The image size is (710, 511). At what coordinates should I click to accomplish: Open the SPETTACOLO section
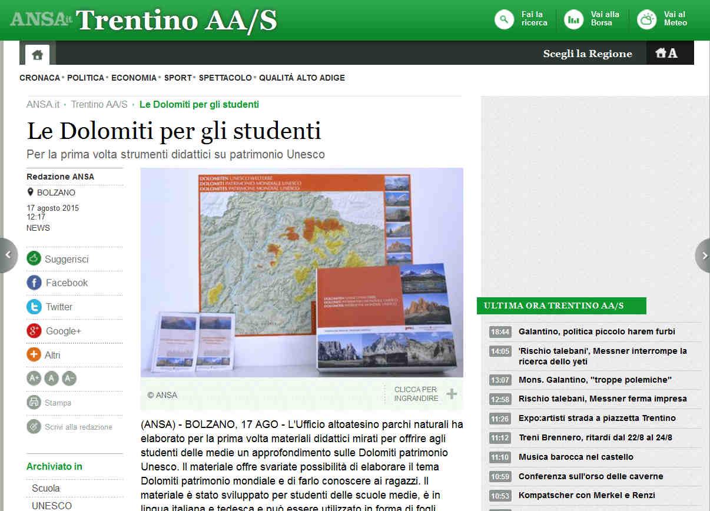click(225, 78)
